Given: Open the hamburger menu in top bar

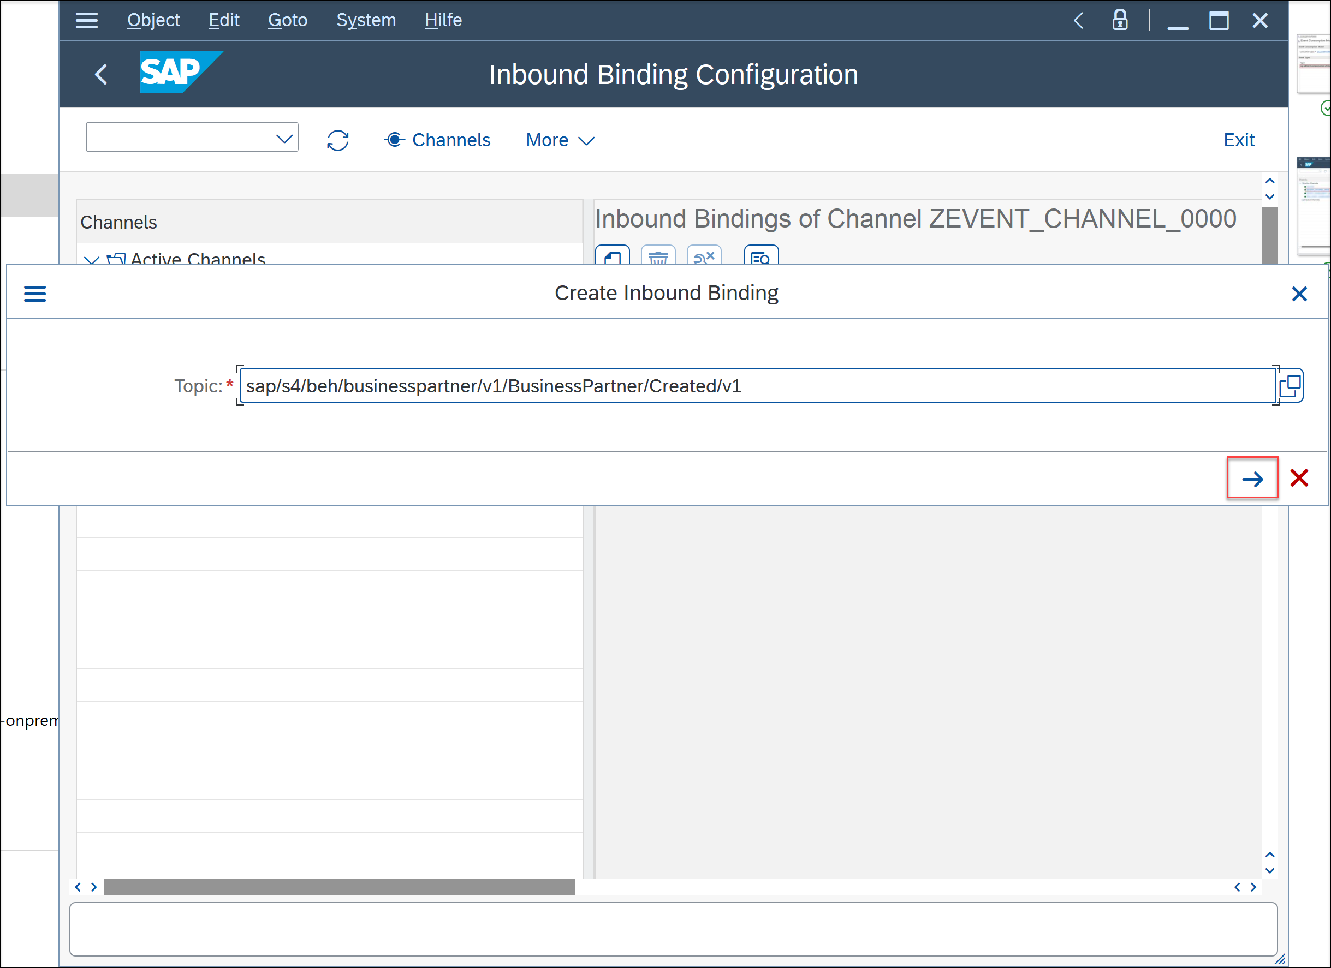Looking at the screenshot, I should [86, 21].
